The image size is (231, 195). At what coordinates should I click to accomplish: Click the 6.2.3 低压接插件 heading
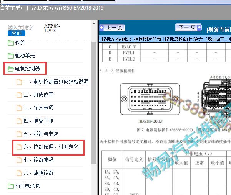click(x=117, y=71)
